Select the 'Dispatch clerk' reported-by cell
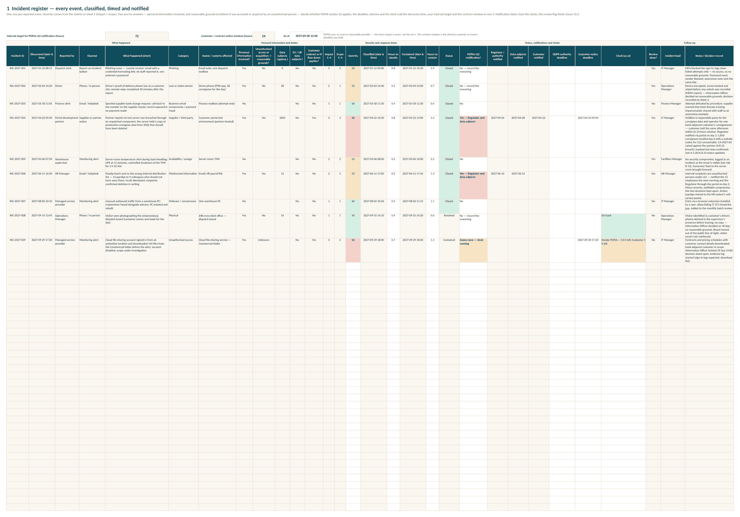The image size is (740, 517). 67,75
